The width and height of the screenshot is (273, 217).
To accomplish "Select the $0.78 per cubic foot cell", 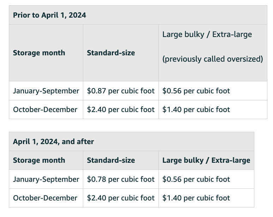I will (121, 179).
